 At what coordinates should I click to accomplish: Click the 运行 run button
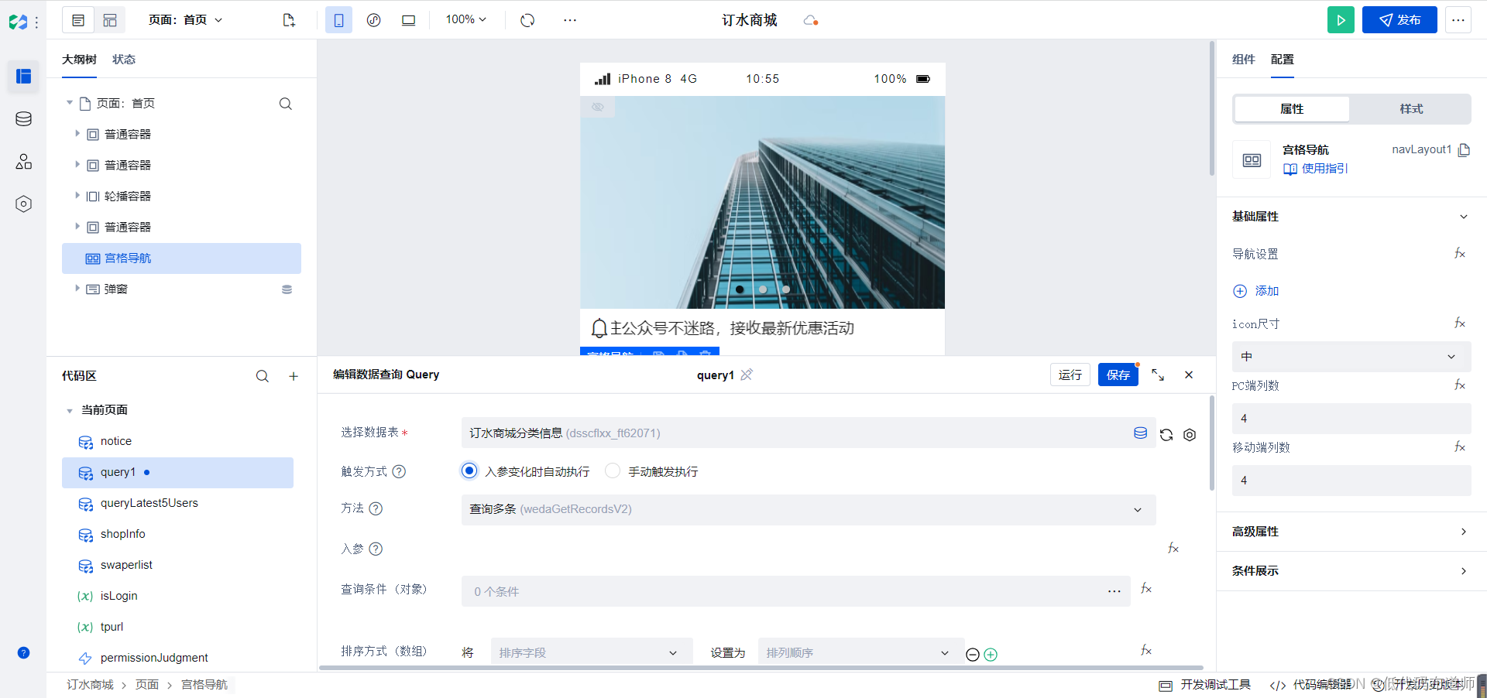[x=1070, y=375]
